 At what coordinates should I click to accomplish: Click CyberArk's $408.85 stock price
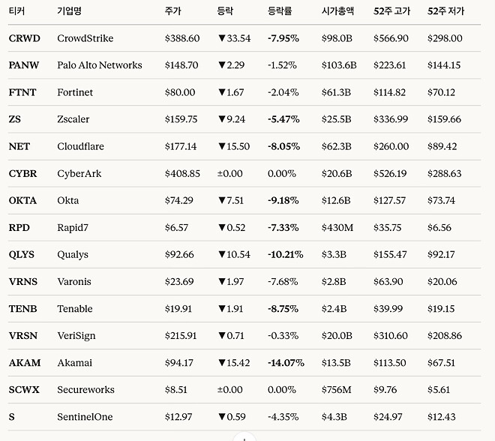pos(182,173)
